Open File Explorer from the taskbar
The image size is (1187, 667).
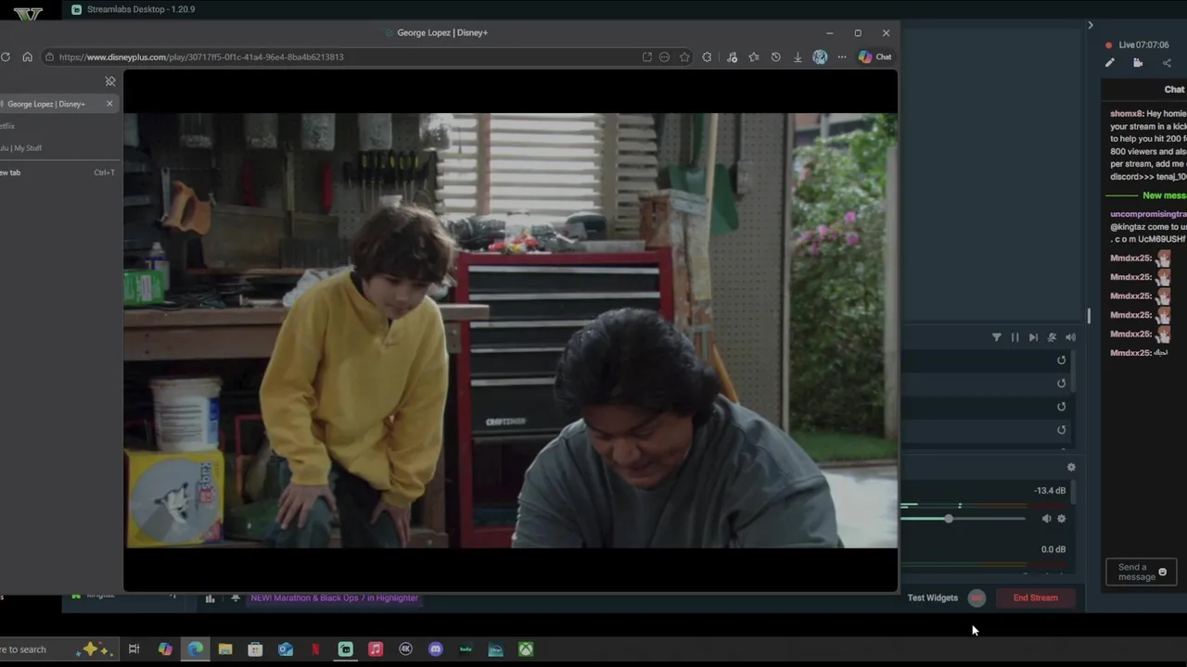pos(225,649)
